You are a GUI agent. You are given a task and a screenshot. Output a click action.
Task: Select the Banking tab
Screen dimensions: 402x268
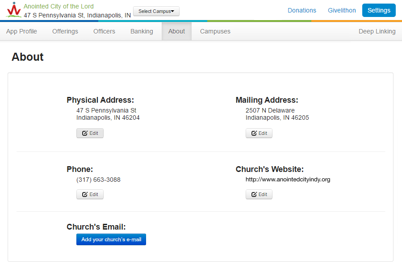pos(142,31)
